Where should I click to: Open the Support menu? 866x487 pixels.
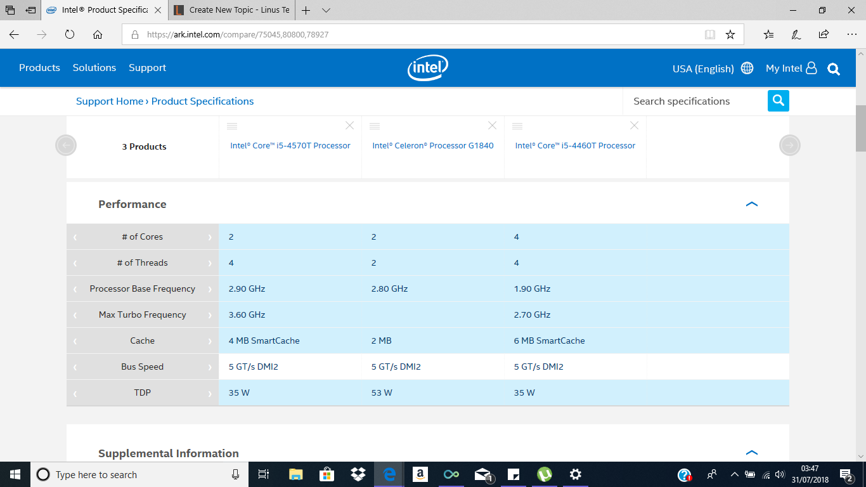(147, 68)
